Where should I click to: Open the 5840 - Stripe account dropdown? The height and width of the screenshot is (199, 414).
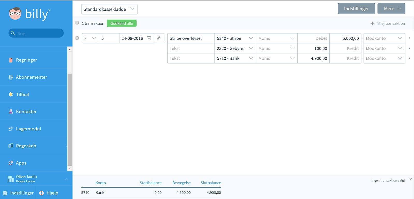tap(235, 38)
